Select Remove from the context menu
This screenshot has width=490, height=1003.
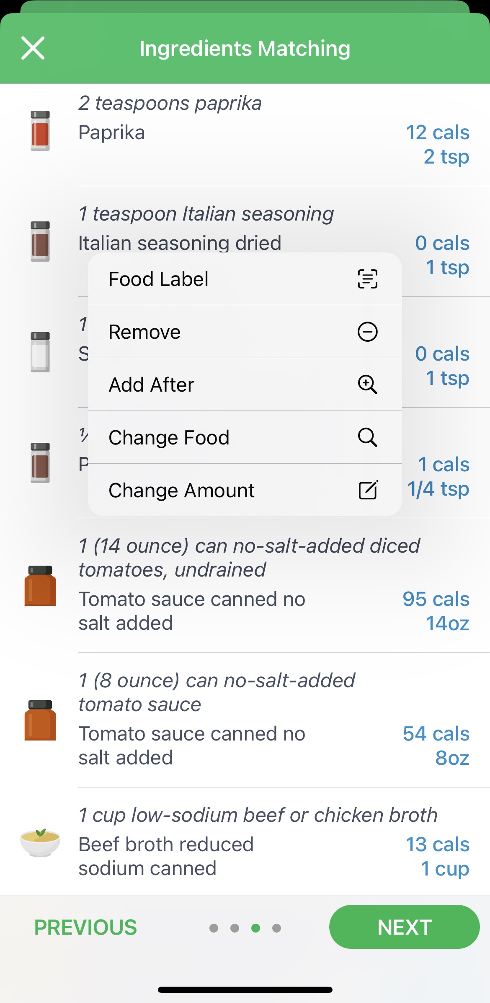[x=145, y=332]
